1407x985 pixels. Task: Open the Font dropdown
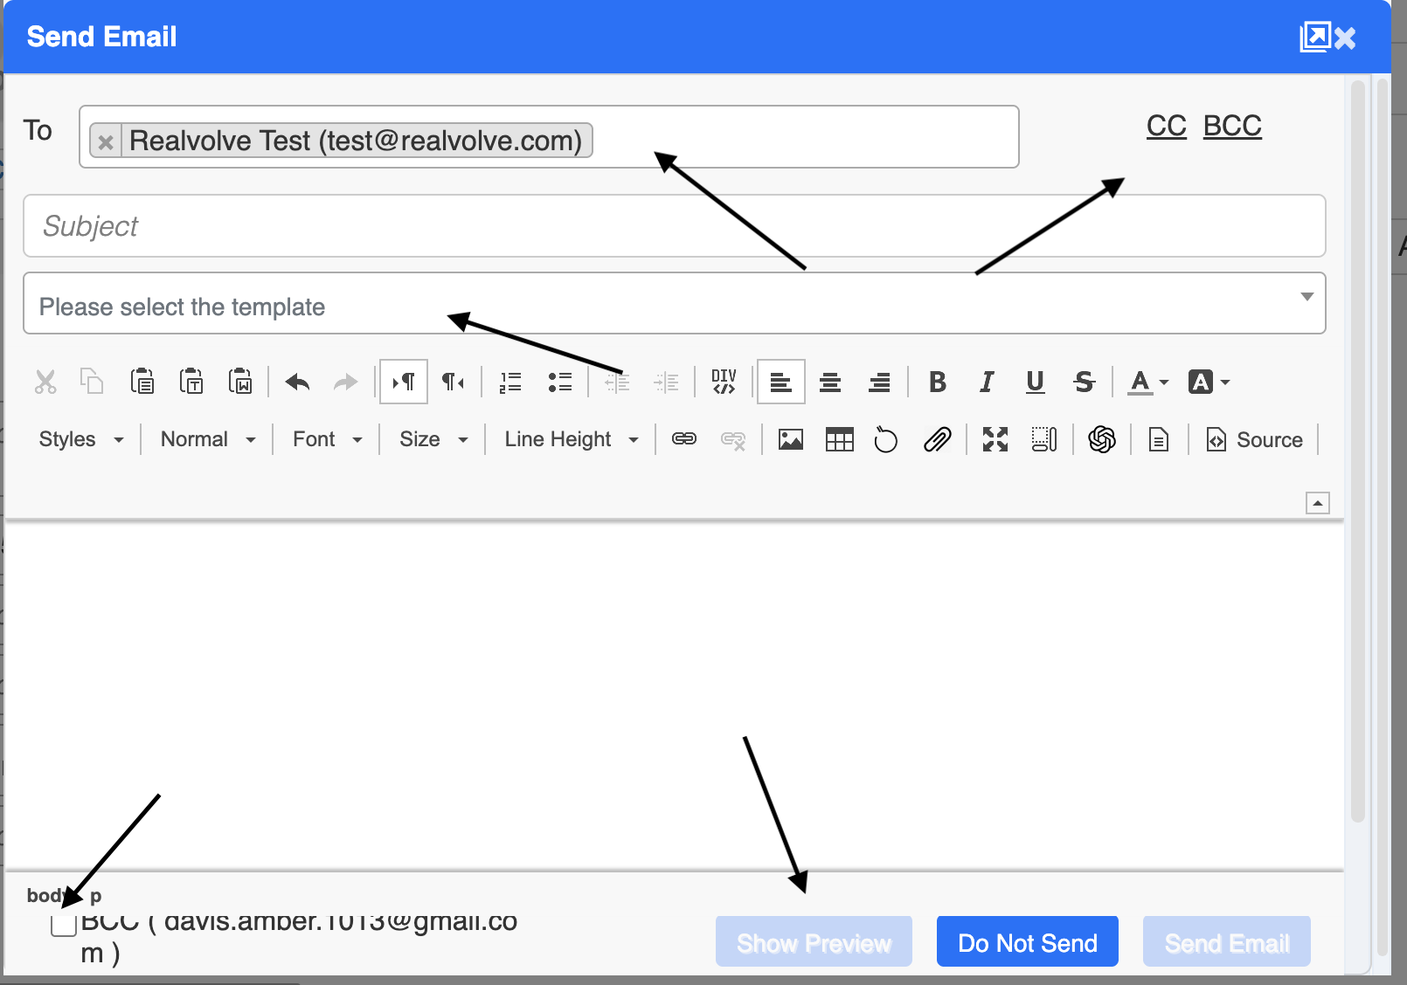(325, 439)
